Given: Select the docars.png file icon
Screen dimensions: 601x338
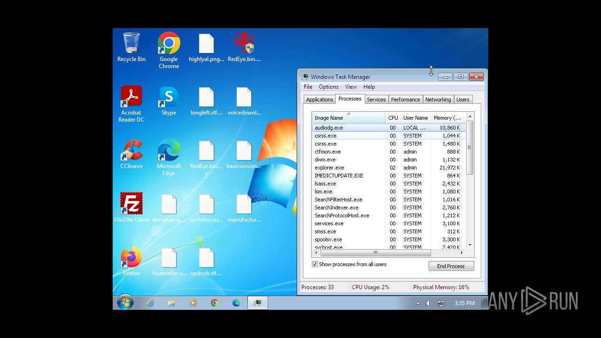Looking at the screenshot, I should coord(169,207).
